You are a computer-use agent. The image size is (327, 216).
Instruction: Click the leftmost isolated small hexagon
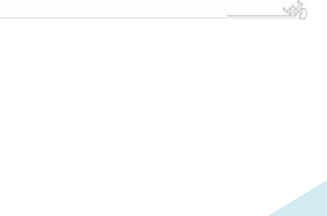pos(284,9)
